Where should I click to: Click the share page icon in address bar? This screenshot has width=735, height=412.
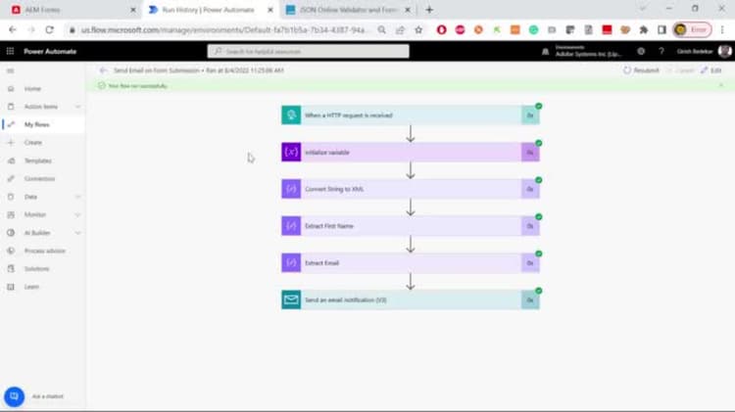tap(400, 30)
